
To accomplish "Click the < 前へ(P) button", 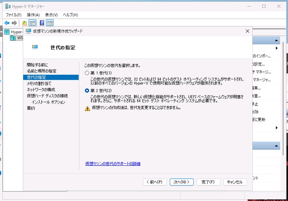I will click(155, 182).
